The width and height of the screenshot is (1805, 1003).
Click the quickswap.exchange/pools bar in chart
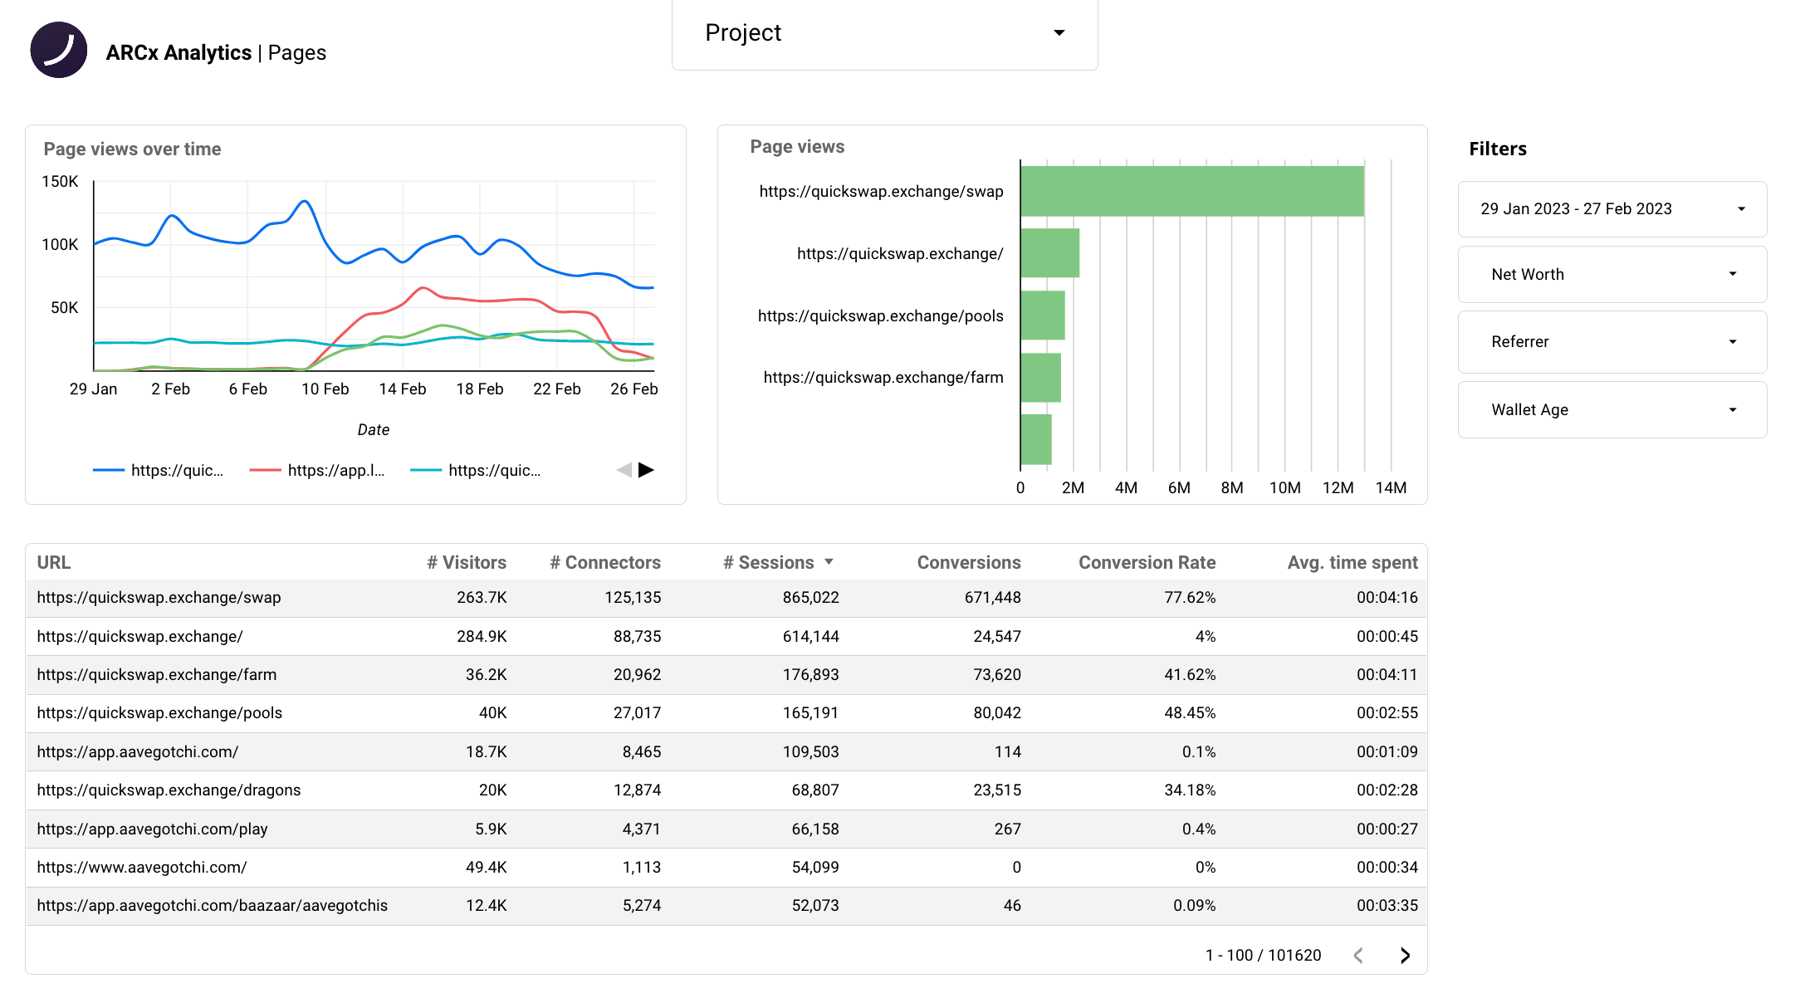[x=1043, y=316]
